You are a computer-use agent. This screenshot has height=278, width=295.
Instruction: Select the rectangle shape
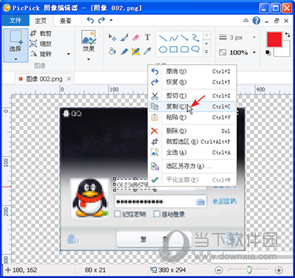pyautogui.click(x=173, y=49)
